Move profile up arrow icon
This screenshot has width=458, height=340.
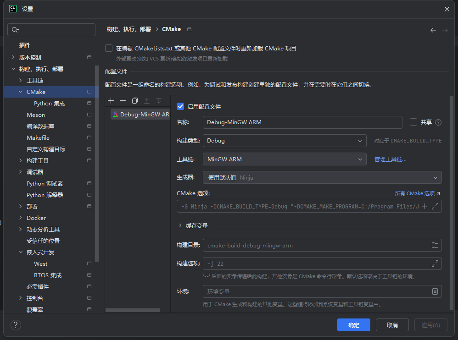coord(147,101)
